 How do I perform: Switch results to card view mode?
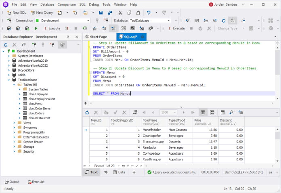(x=213, y=112)
